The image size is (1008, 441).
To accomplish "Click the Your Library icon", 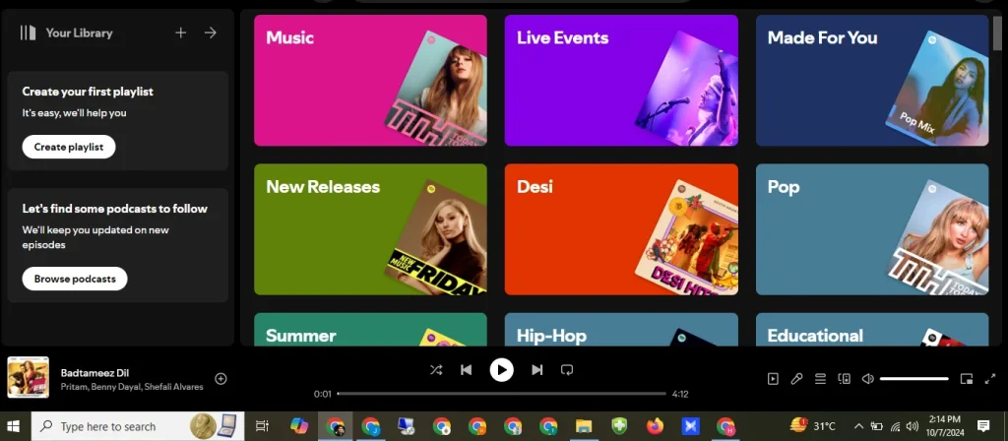I will (28, 32).
